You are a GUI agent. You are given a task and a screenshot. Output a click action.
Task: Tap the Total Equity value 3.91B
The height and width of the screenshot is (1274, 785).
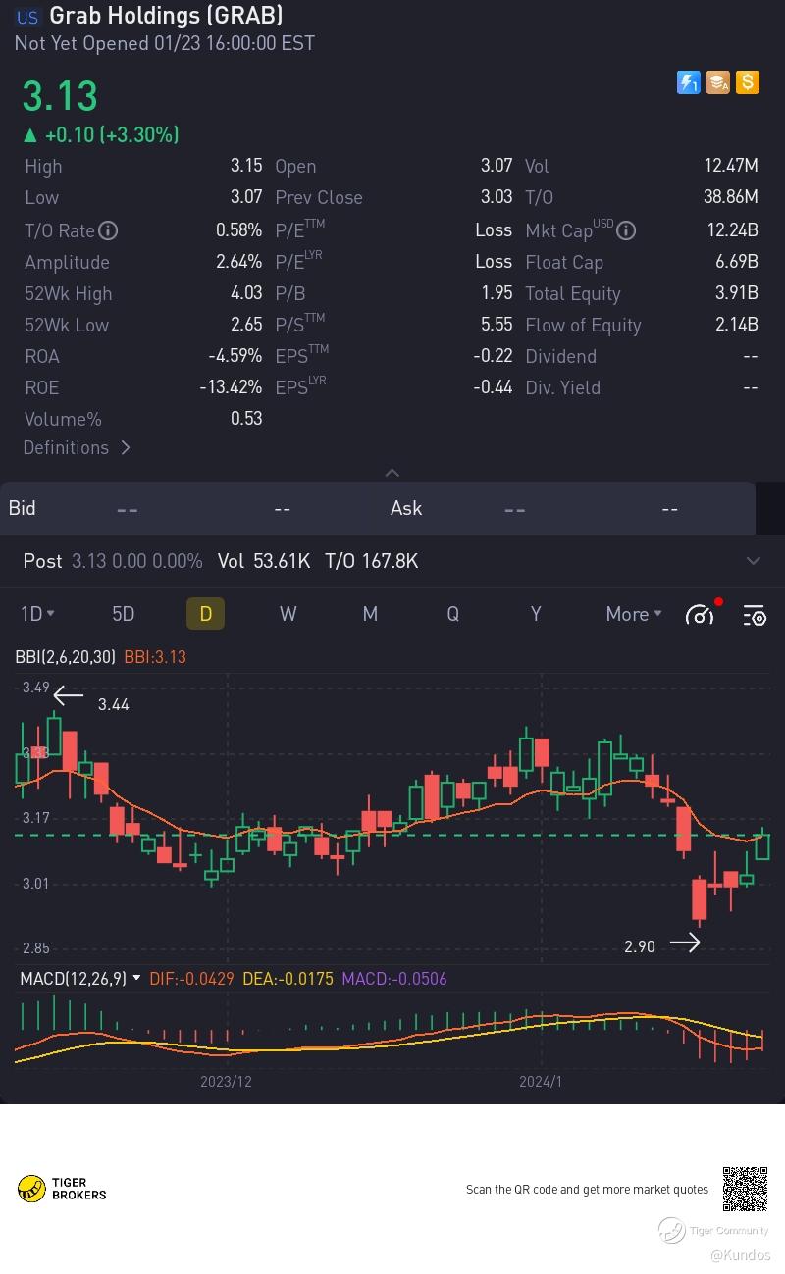click(x=737, y=293)
